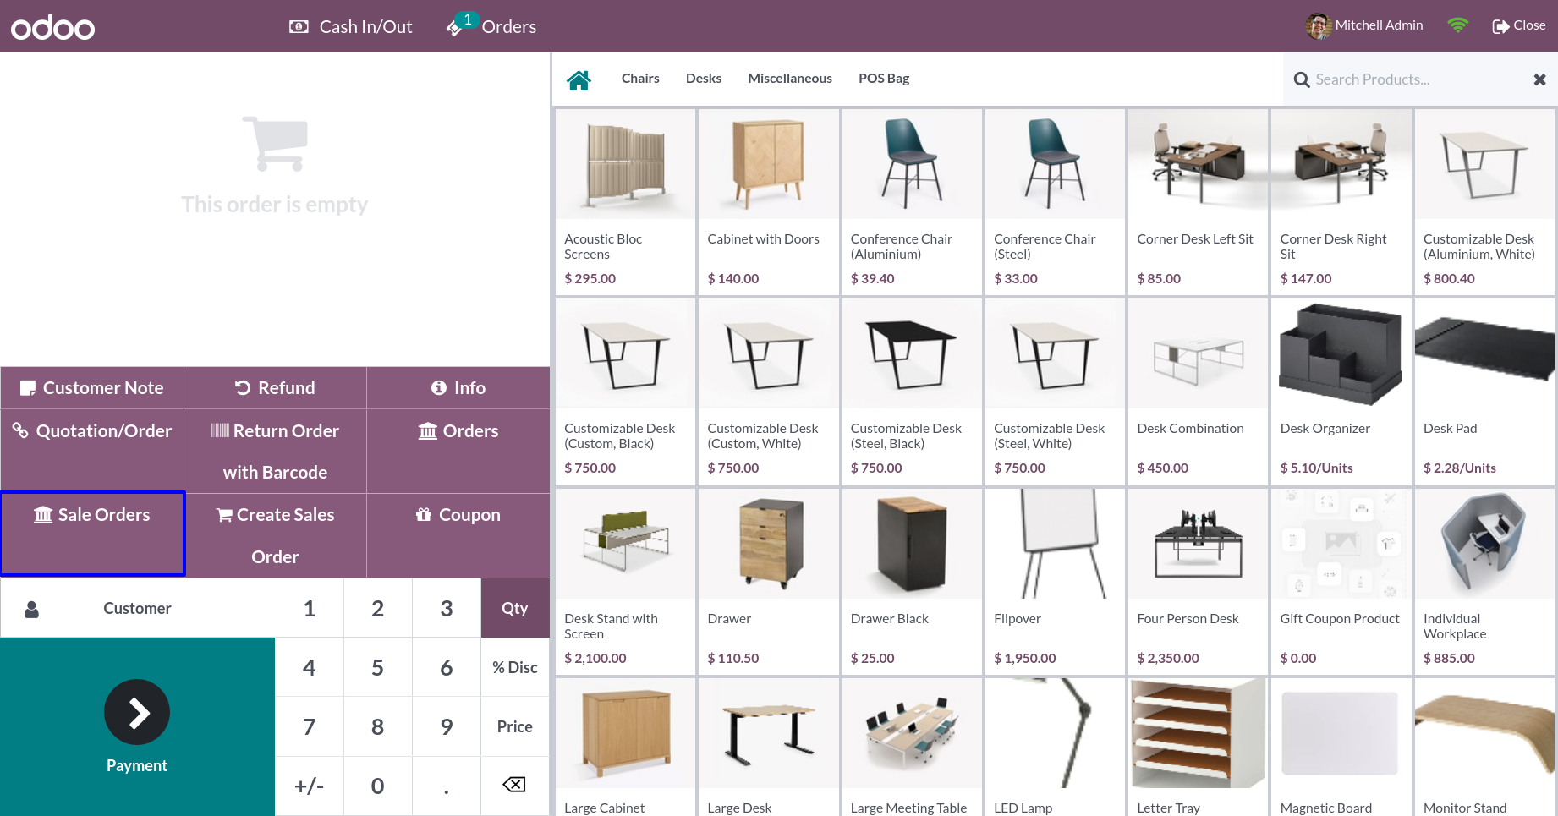
Task: Tap numpad key 9
Action: 447,726
